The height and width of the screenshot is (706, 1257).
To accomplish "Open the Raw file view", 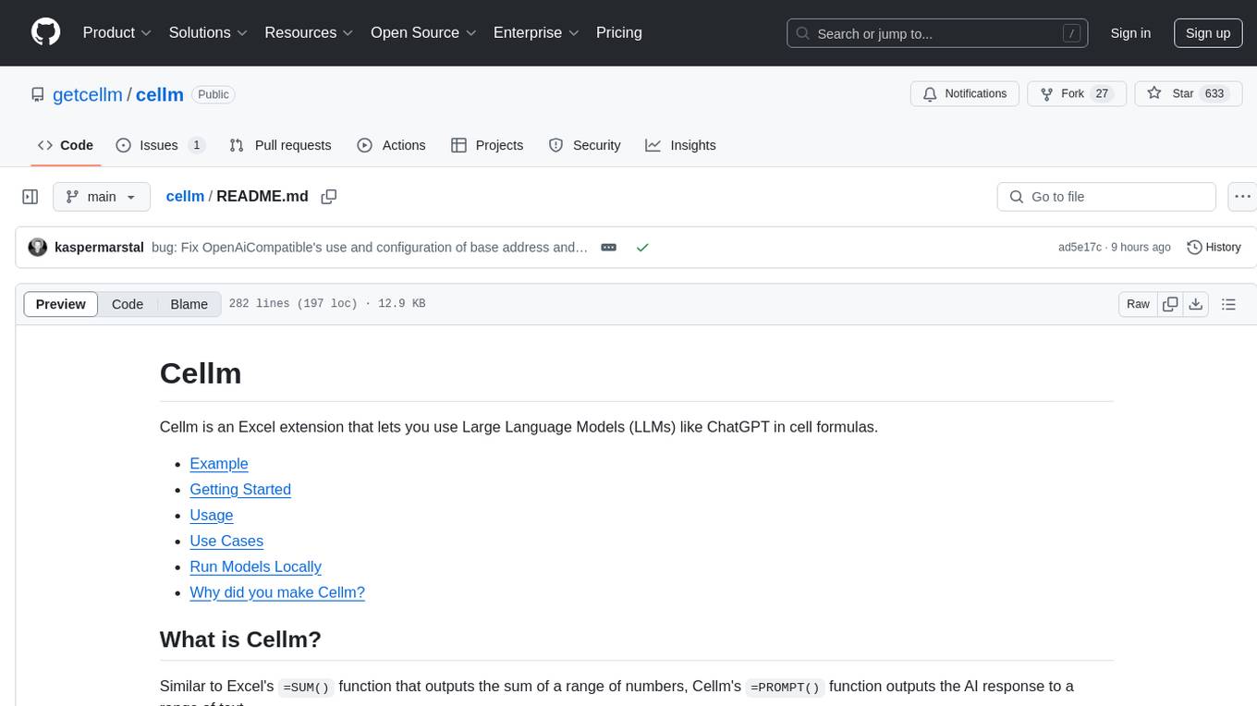I will (1138, 304).
